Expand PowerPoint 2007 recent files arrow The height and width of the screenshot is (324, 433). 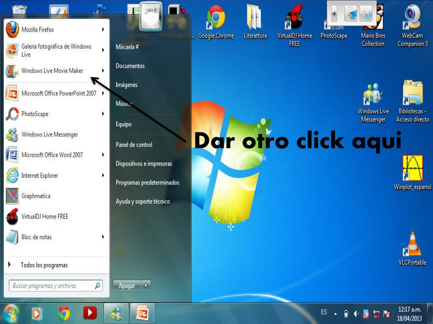pyautogui.click(x=103, y=93)
